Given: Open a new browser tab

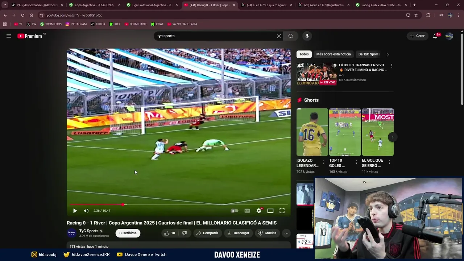Looking at the screenshot, I should pos(414,5).
